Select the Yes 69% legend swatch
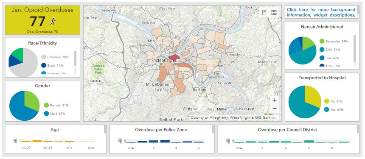Viewport: 365px width, 159px height. pyautogui.click(x=326, y=110)
